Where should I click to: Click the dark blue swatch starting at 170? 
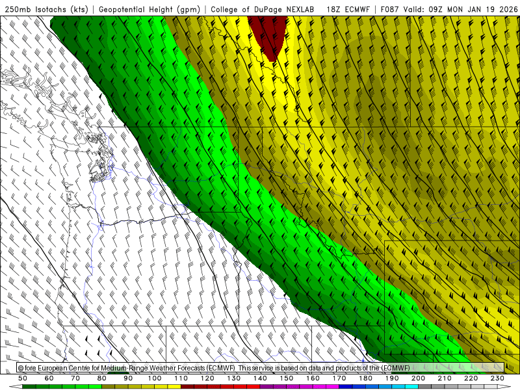click(x=346, y=387)
